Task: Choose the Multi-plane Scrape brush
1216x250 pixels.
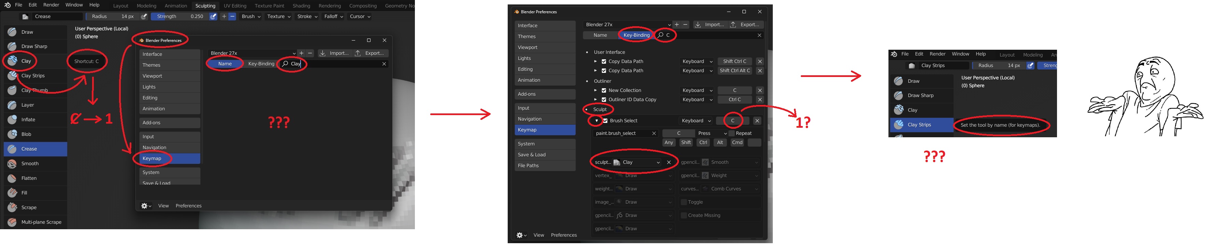Action: 35,222
